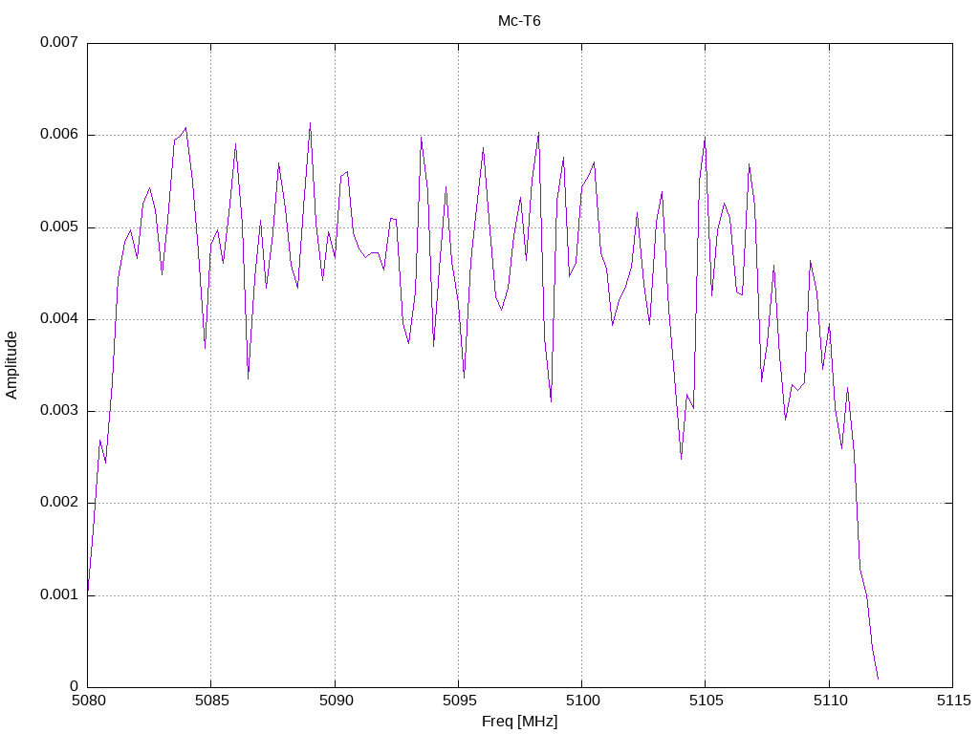
Task: Click the 0.003 y-axis tick label
Action: click(59, 411)
